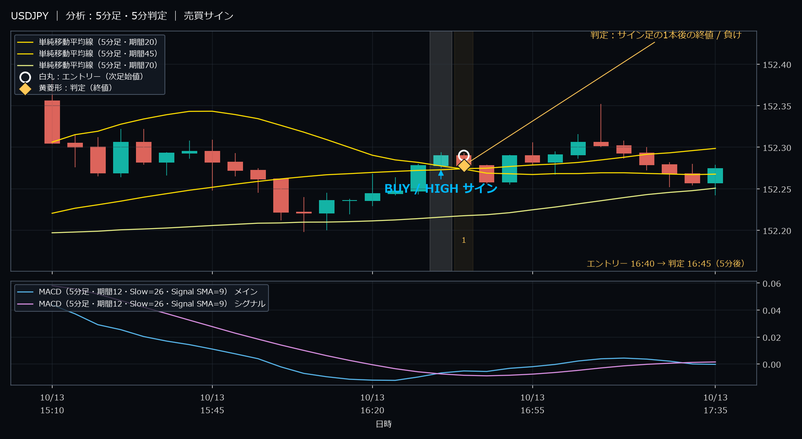Click the 分析：5分足・5分判定 heading

click(116, 16)
